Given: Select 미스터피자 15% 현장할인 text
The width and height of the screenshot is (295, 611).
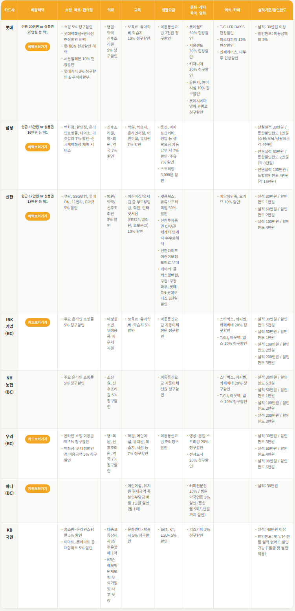Looking at the screenshot, I should tap(233, 42).
